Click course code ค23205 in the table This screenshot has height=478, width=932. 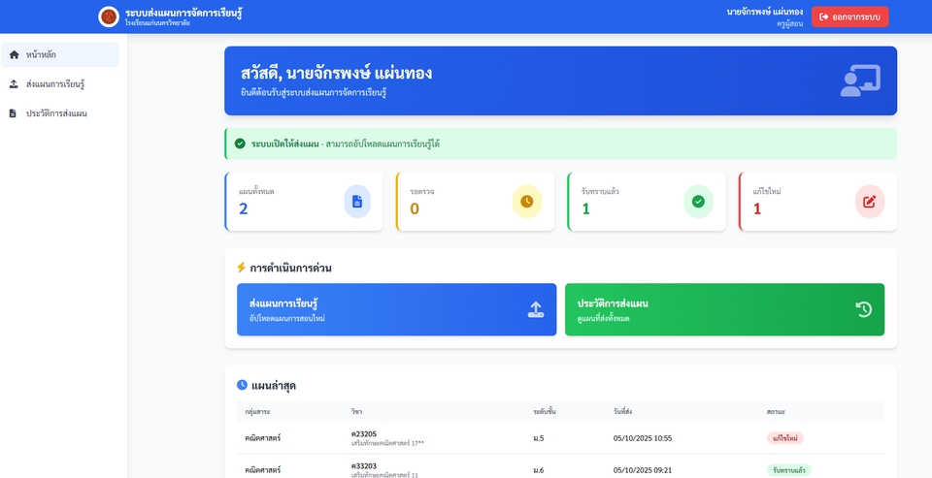click(x=364, y=434)
